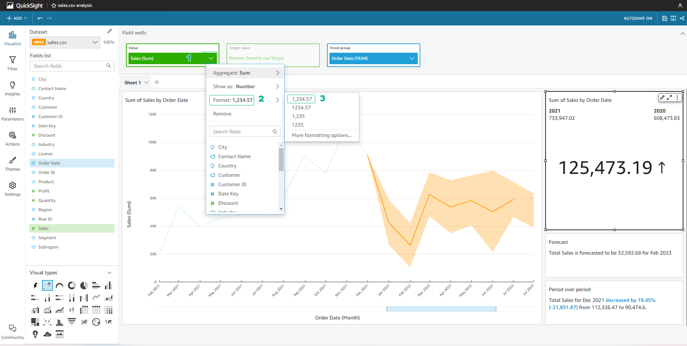
Task: Open the Insights panel
Action: point(13,89)
